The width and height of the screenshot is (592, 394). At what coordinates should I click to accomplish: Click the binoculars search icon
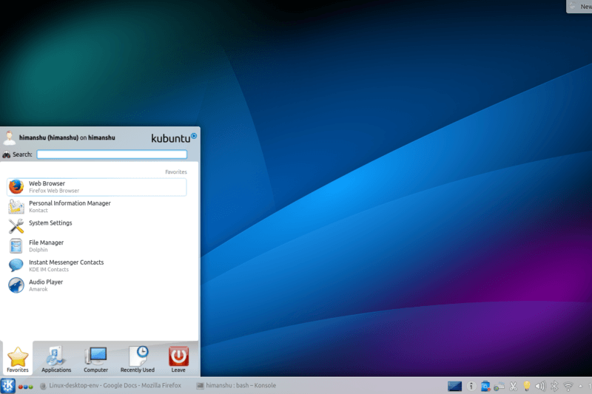7,154
